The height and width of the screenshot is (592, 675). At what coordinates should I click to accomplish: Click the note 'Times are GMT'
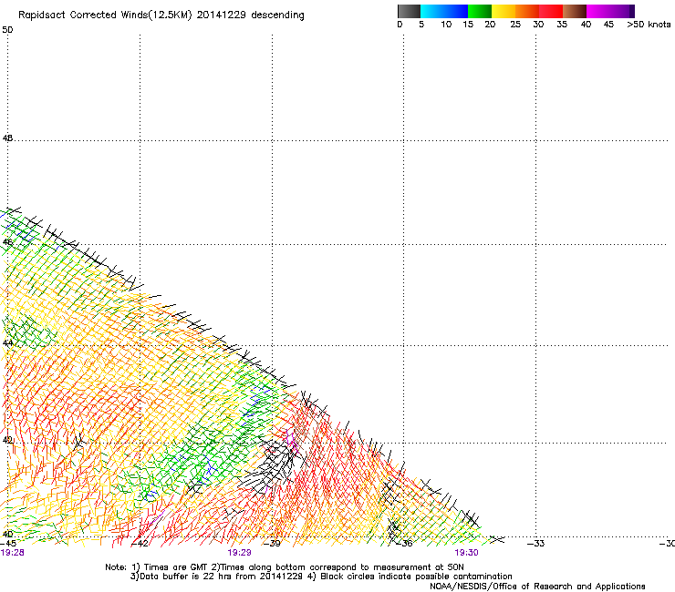174,567
